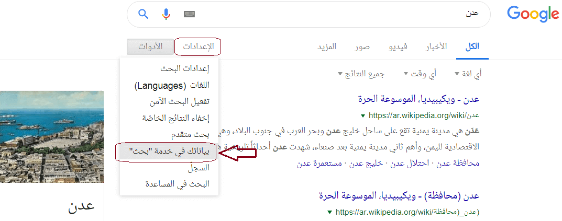Open the الإعدادات settings menu
The width and height of the screenshot is (562, 221).
click(198, 47)
